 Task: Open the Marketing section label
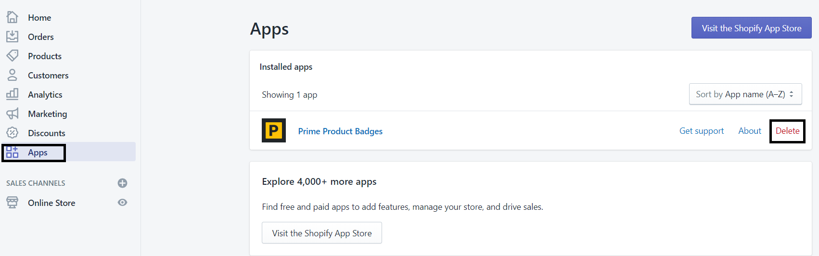(x=48, y=114)
